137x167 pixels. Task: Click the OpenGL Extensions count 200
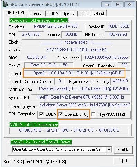(124, 65)
